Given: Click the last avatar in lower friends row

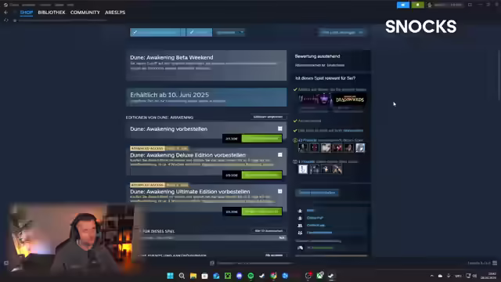Looking at the screenshot, I should coord(337,169).
